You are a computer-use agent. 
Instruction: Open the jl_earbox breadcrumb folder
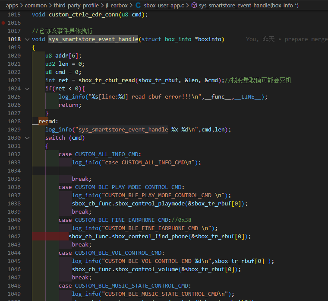pyautogui.click(x=117, y=6)
